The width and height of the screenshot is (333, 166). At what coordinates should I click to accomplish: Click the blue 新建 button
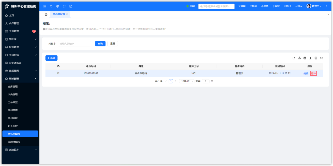click(x=51, y=58)
